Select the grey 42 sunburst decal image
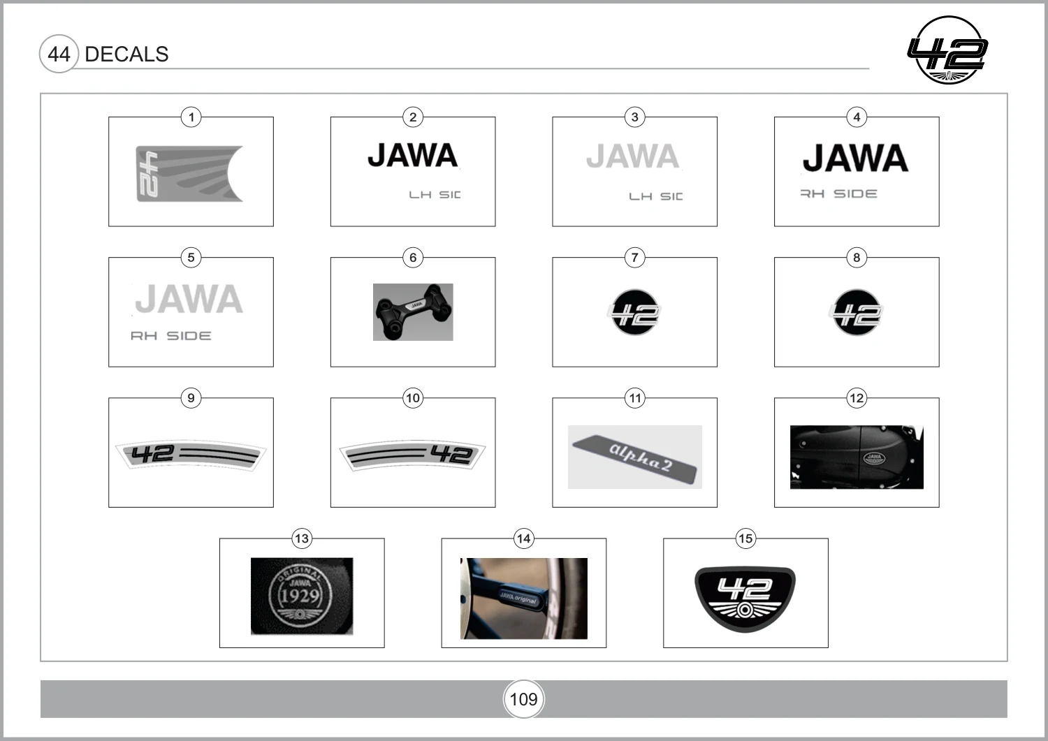Viewport: 1048px width, 741px height. pos(189,174)
